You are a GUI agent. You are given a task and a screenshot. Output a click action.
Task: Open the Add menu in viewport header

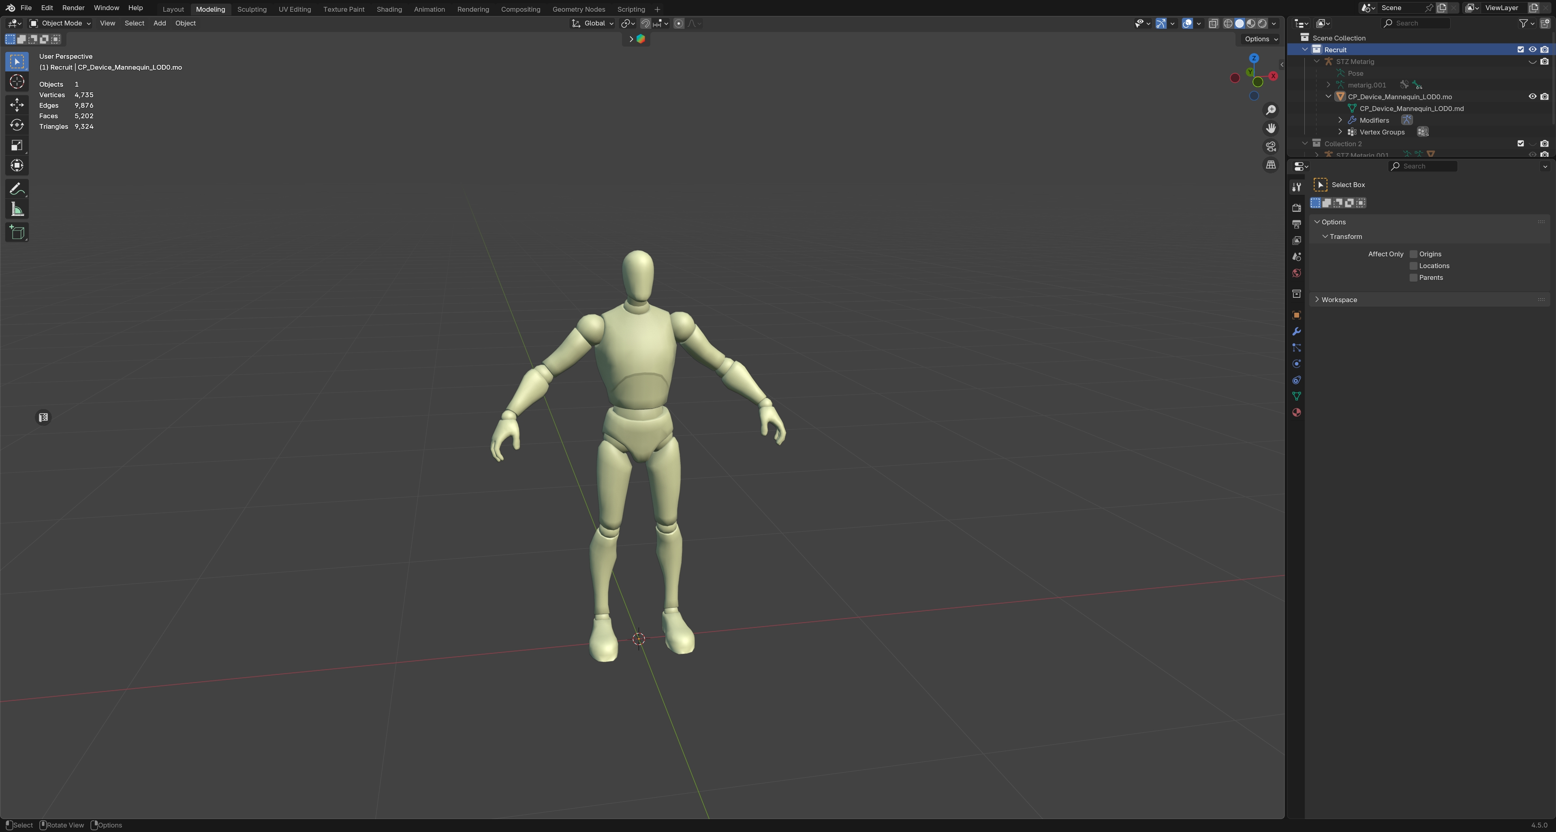point(160,23)
